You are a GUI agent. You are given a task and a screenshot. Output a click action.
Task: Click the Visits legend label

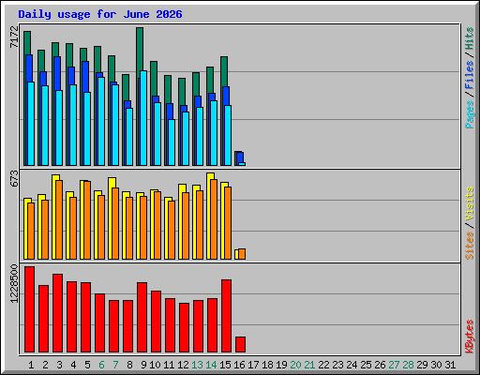coord(470,204)
